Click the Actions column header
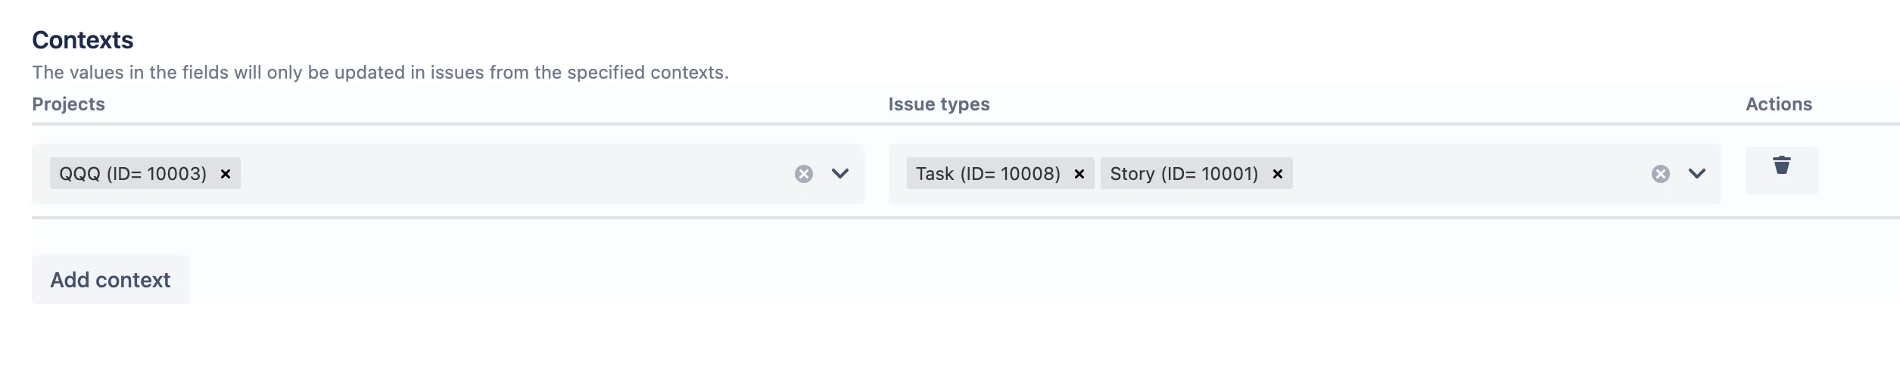 [x=1779, y=104]
